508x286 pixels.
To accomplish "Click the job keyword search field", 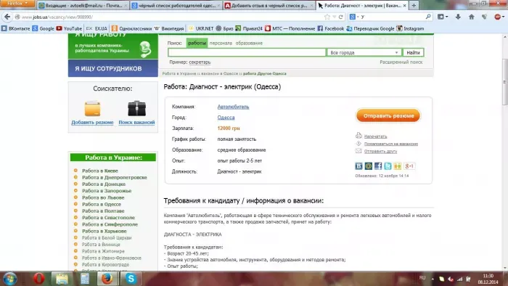I will [x=247, y=52].
